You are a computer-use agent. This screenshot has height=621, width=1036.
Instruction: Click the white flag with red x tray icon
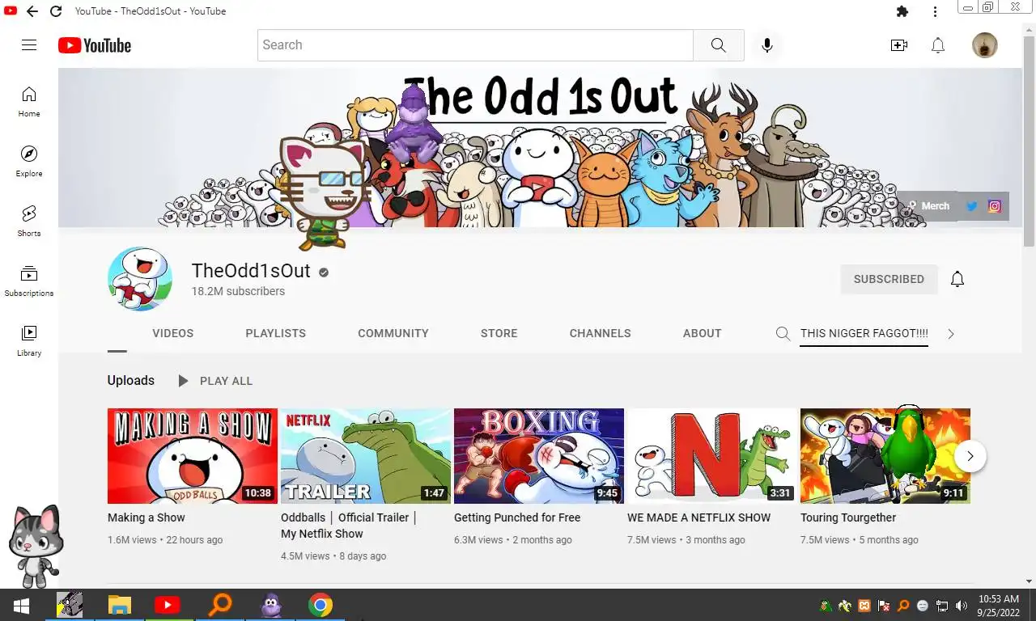[884, 606]
